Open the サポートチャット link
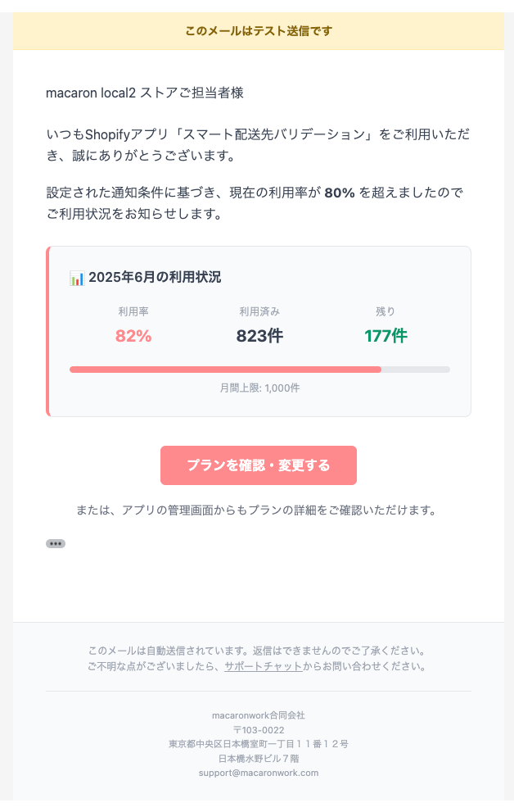Image resolution: width=514 pixels, height=812 pixels. (263, 666)
